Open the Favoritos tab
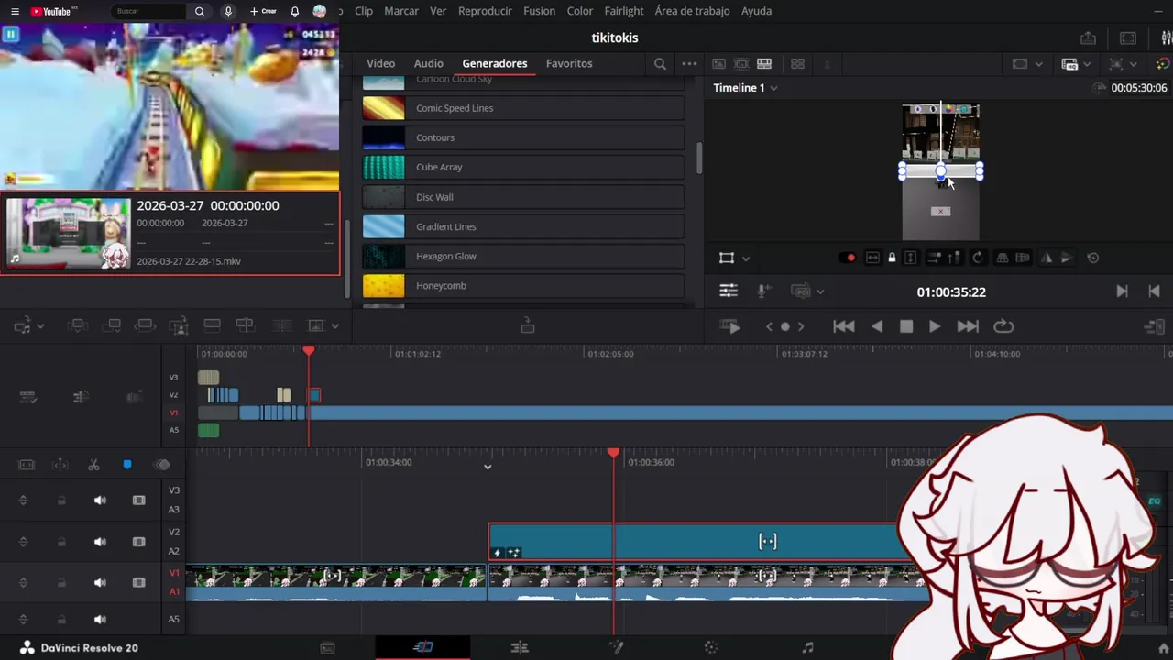Image resolution: width=1173 pixels, height=660 pixels. (x=569, y=63)
